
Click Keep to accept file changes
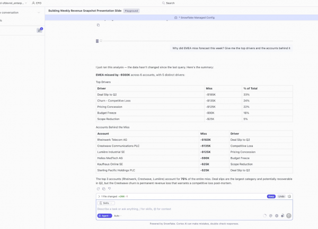point(271,196)
